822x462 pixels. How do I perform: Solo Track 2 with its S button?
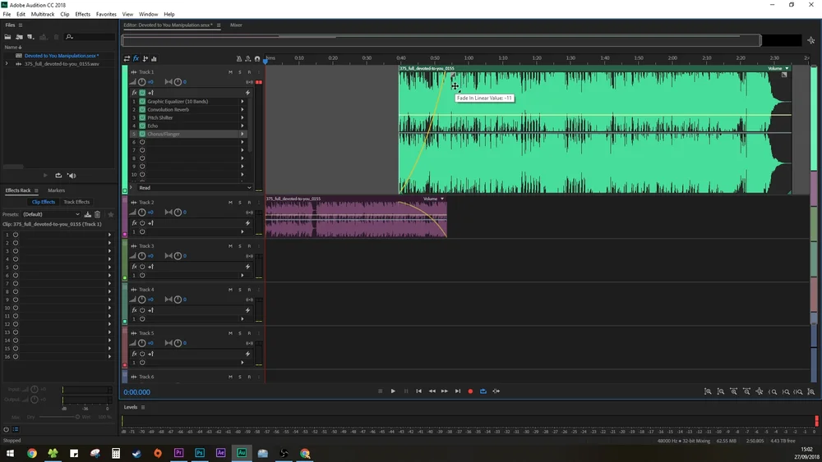pos(239,202)
